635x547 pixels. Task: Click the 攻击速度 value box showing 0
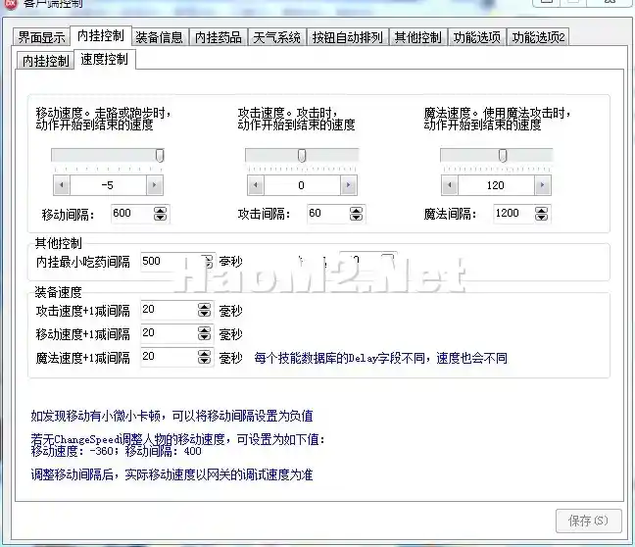pos(302,185)
